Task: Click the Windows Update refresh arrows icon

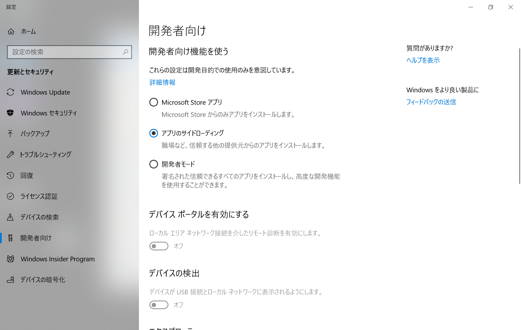Action: 10,92
